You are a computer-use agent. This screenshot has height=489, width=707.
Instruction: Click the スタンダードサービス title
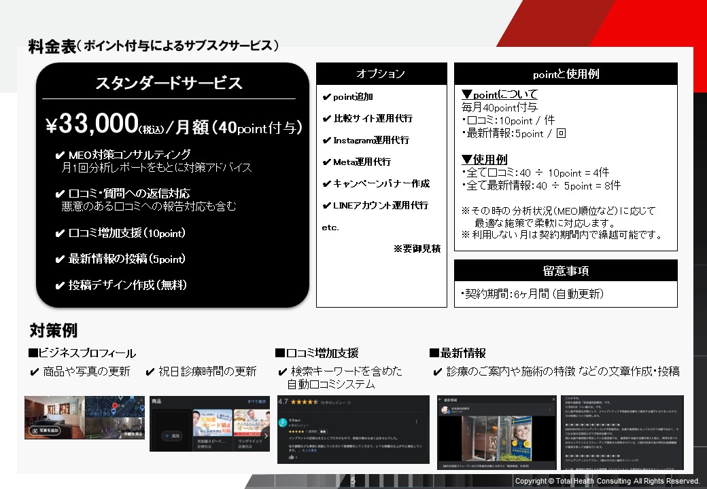(169, 84)
